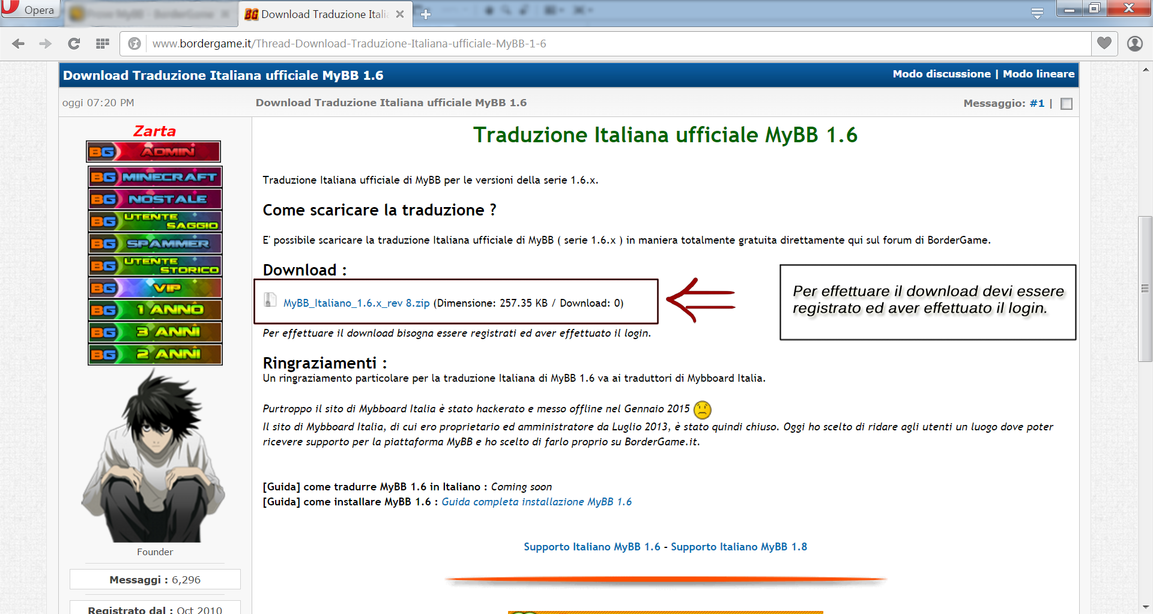Click the oggi 07:20 PM timestamp
This screenshot has width=1153, height=614.
click(x=98, y=103)
